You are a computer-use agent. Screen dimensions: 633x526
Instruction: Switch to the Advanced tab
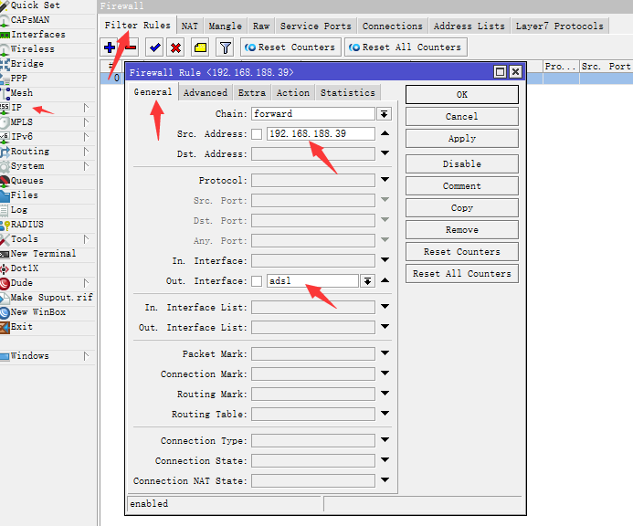pyautogui.click(x=206, y=93)
